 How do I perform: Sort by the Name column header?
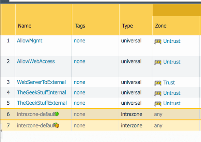tap(25, 26)
